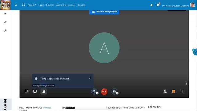The width and height of the screenshot is (197, 111).
Task: Open microphone audio options arrow
Action: [97, 93]
